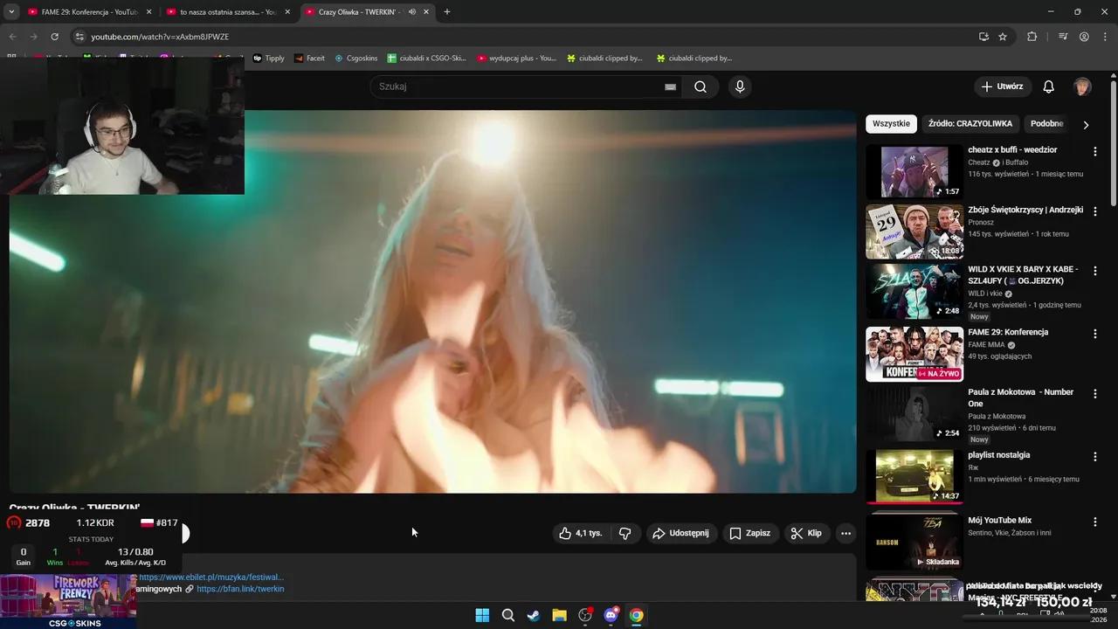Open the on-screen keyboard in search bar

[670, 86]
